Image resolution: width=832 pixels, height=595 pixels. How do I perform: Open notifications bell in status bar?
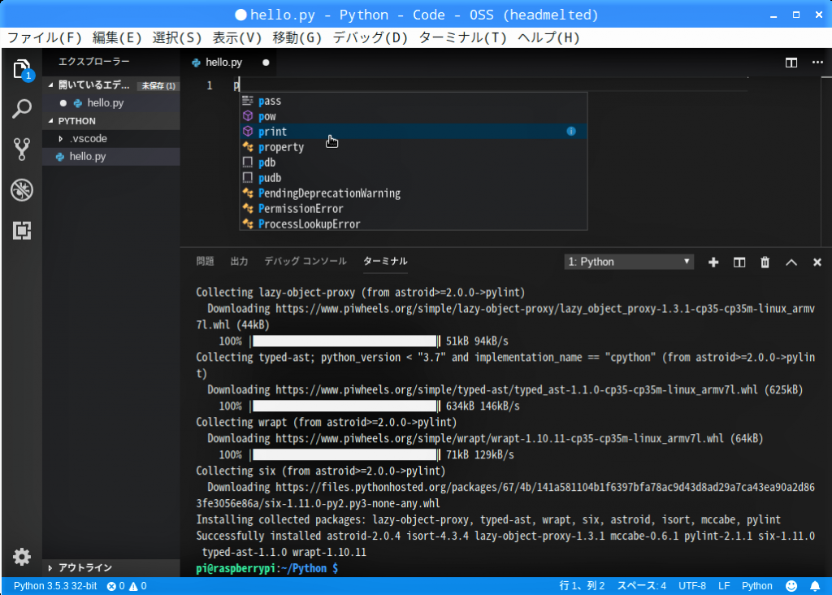click(815, 586)
